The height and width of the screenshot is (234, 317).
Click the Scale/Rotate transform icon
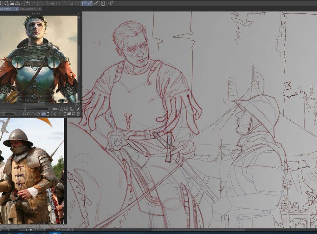[58, 3]
